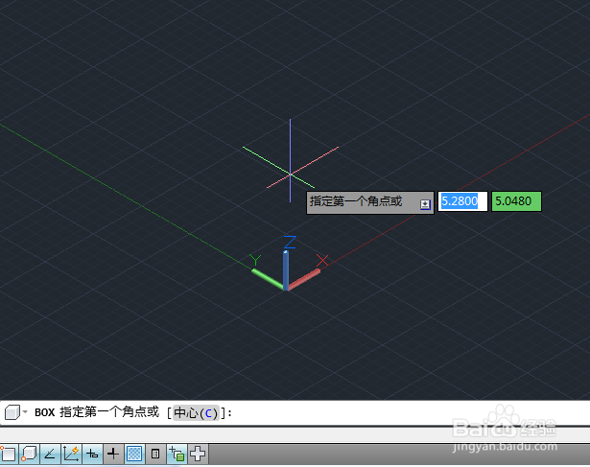Click the selected 5.2800 coordinate field

tap(462, 201)
